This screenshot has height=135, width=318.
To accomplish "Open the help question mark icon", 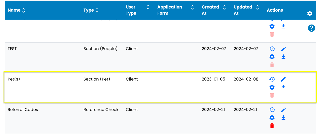I will pos(312,28).
